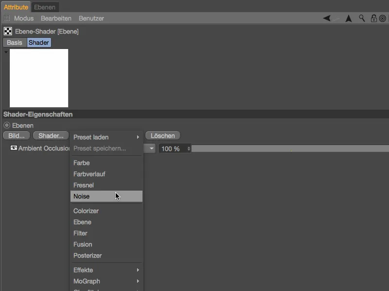Click the forward arrow in Attribute manager
The height and width of the screenshot is (291, 389).
coord(336,18)
